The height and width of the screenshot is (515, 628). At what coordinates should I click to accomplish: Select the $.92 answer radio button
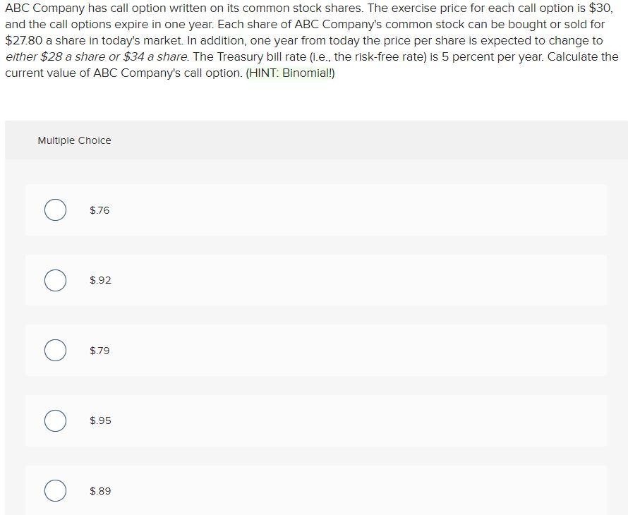(x=55, y=279)
